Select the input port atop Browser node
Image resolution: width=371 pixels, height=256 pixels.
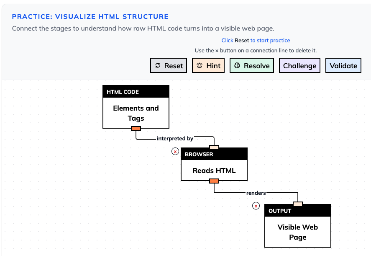point(214,147)
